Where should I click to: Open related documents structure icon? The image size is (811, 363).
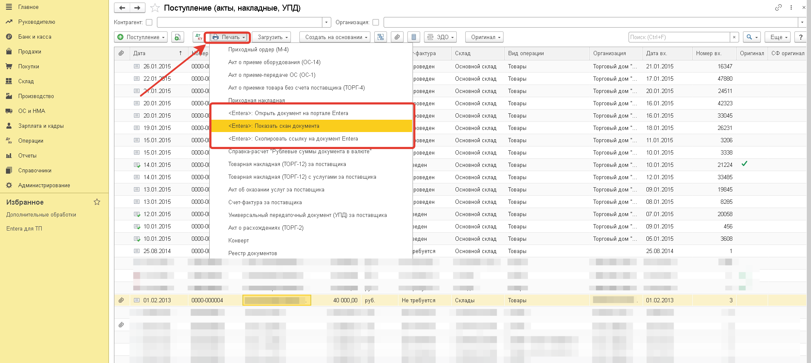pyautogui.click(x=381, y=37)
